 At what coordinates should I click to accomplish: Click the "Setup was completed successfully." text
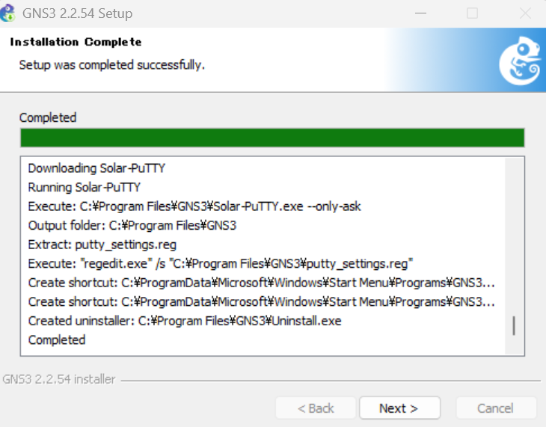pyautogui.click(x=111, y=65)
